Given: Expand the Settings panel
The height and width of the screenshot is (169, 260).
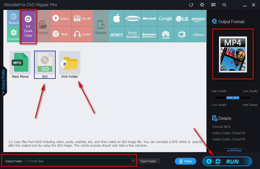Looking at the screenshot, I should pos(234,150).
